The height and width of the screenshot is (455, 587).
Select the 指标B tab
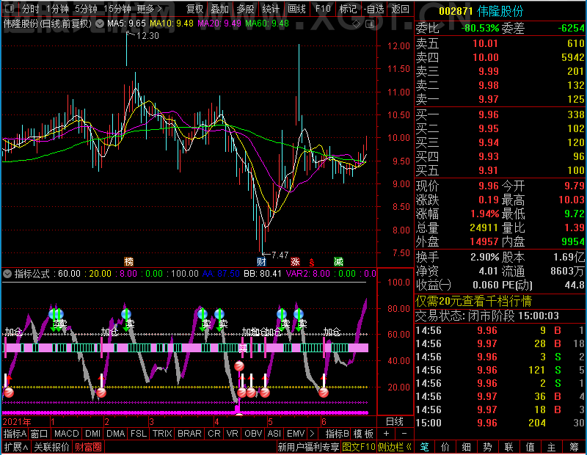pyautogui.click(x=338, y=434)
